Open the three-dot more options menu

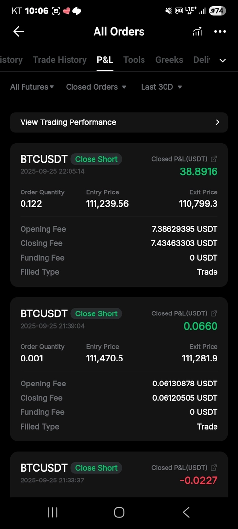pos(220,32)
